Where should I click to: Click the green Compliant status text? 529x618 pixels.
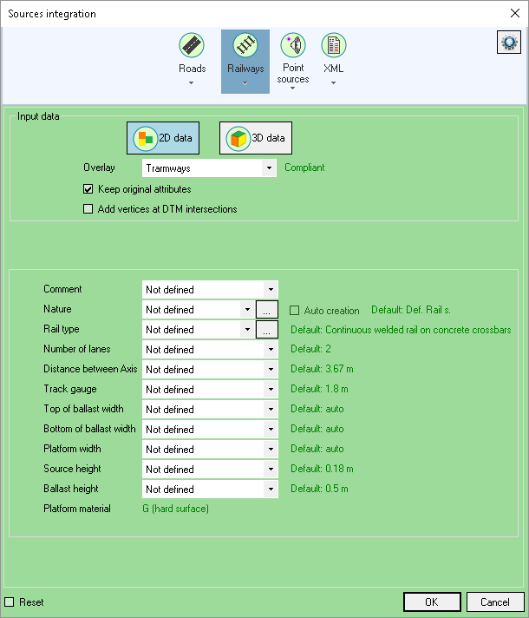304,168
